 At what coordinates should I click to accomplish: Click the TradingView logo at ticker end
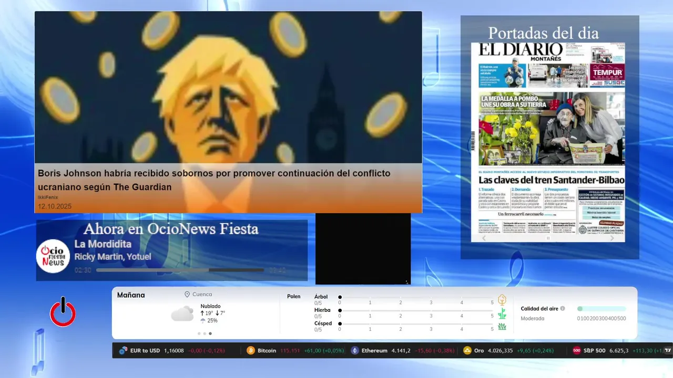(668, 350)
